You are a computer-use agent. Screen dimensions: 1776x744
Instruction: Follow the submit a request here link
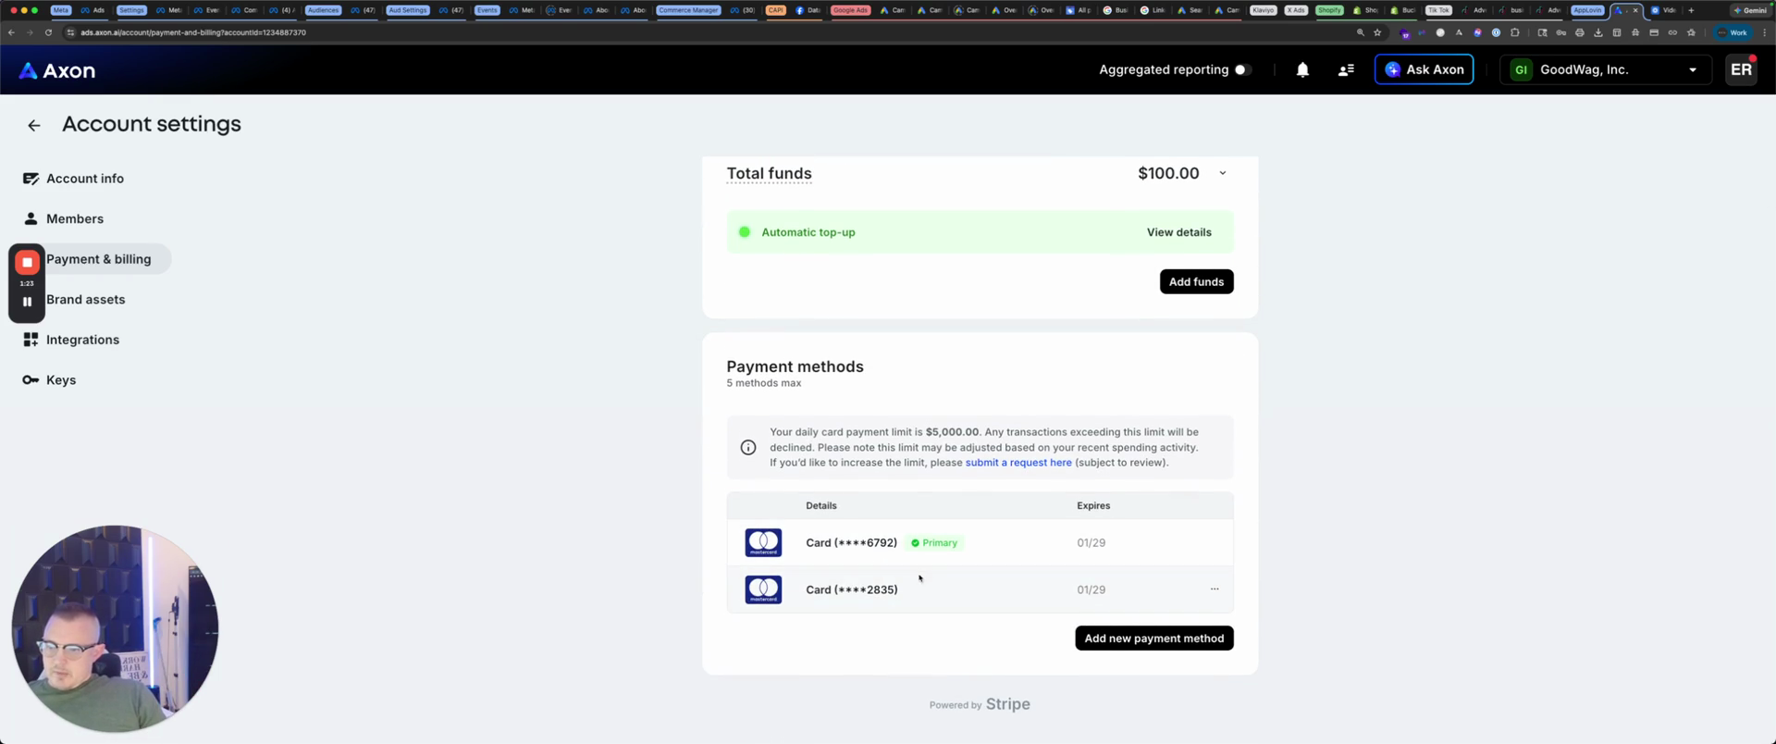point(1018,463)
